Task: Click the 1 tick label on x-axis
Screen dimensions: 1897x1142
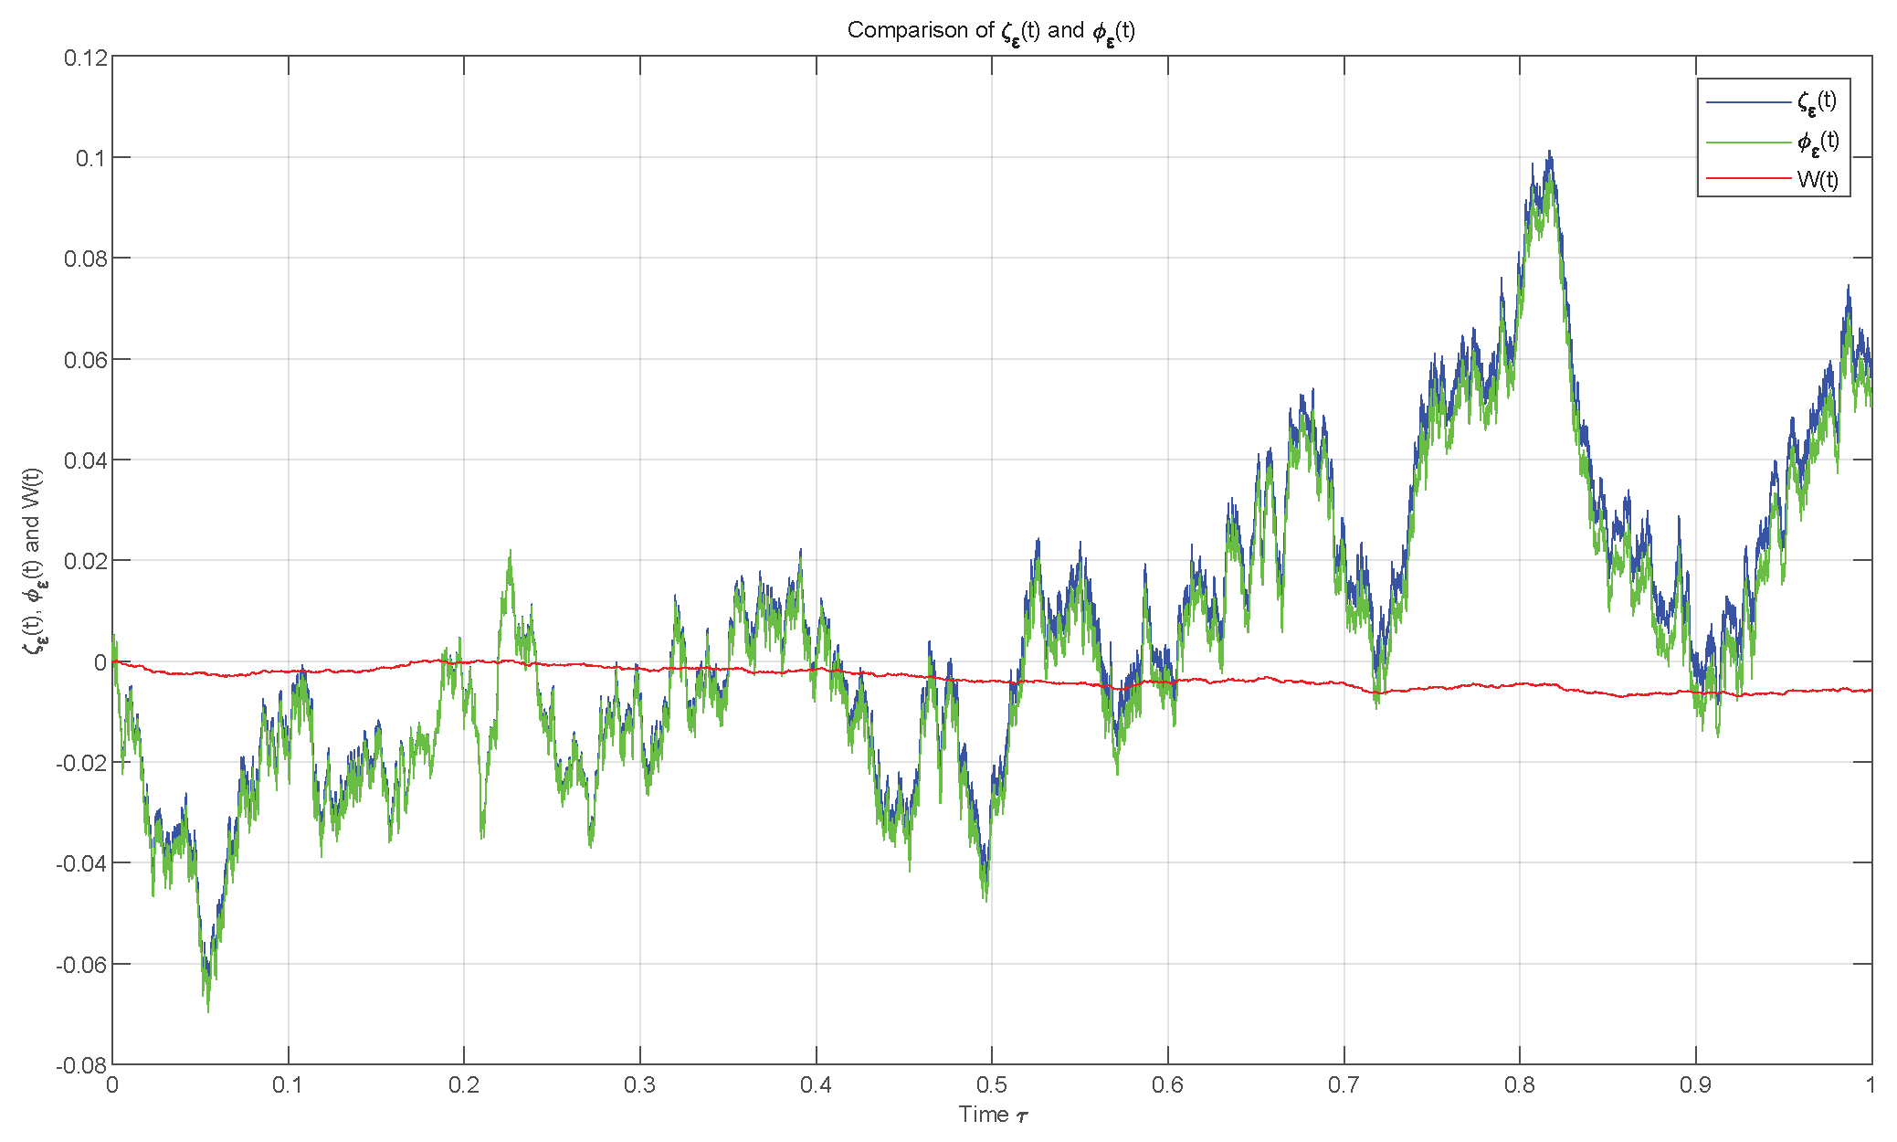Action: 1871,1084
